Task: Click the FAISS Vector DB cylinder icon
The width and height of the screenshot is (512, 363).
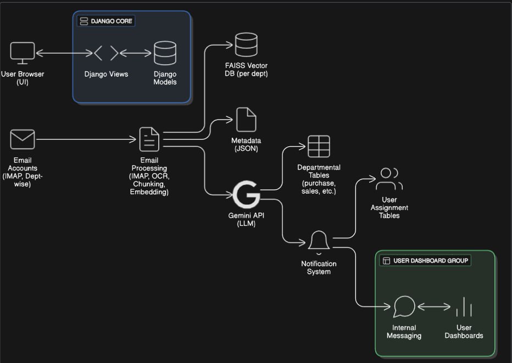Action: 246,44
